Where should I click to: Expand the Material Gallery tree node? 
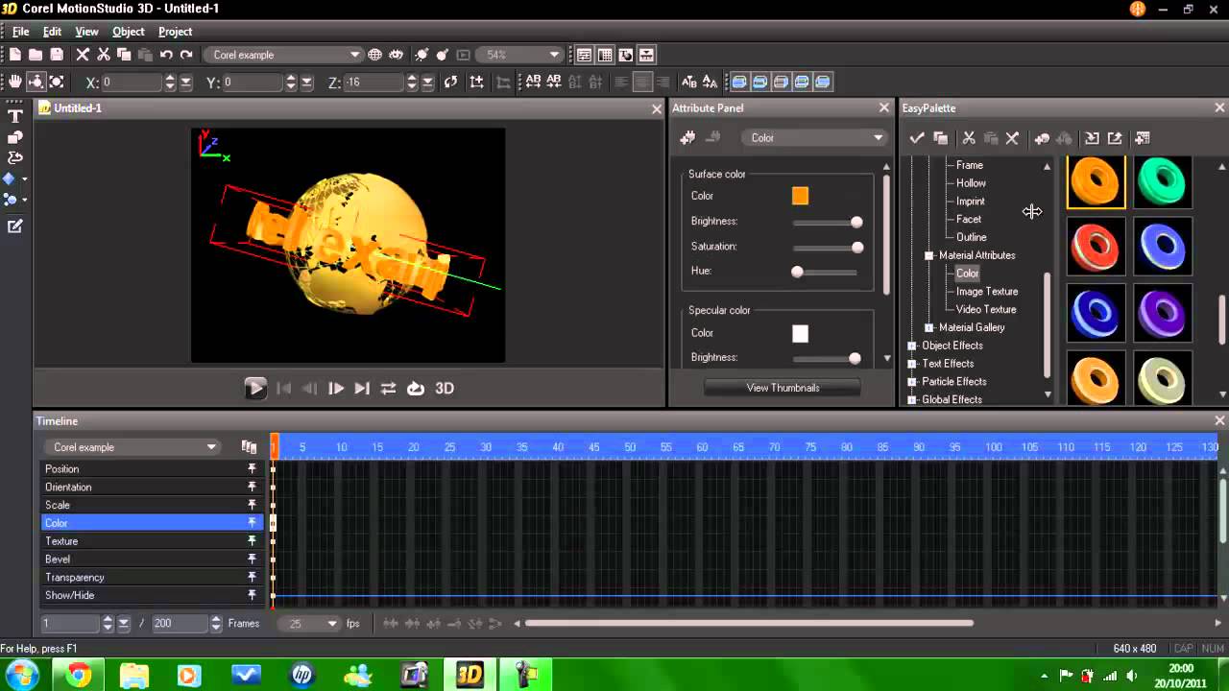928,327
